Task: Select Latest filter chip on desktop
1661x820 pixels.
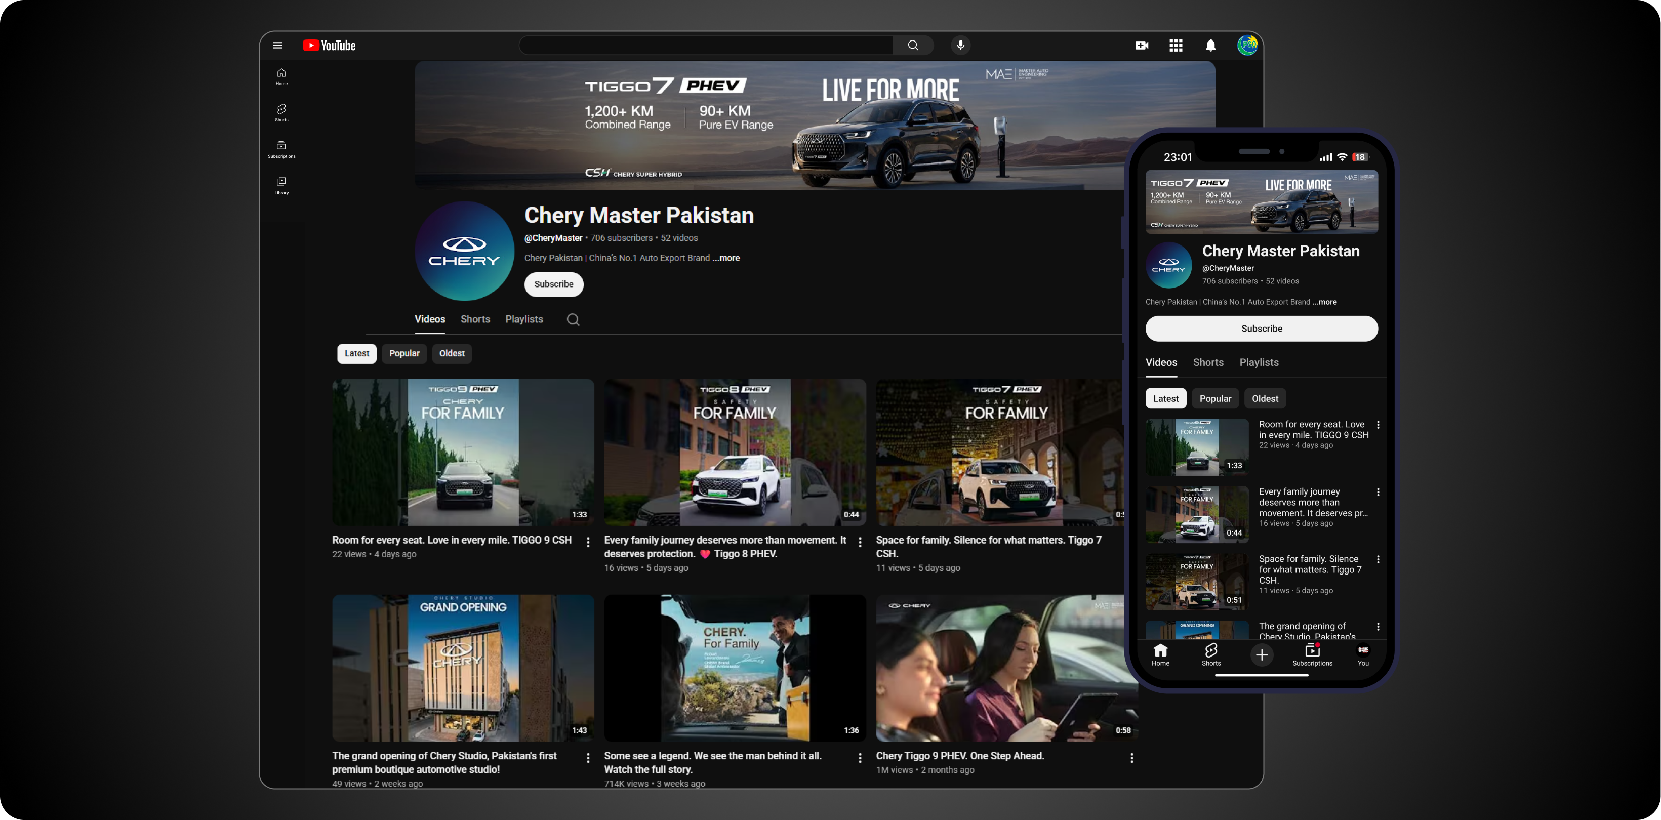Action: [x=356, y=353]
